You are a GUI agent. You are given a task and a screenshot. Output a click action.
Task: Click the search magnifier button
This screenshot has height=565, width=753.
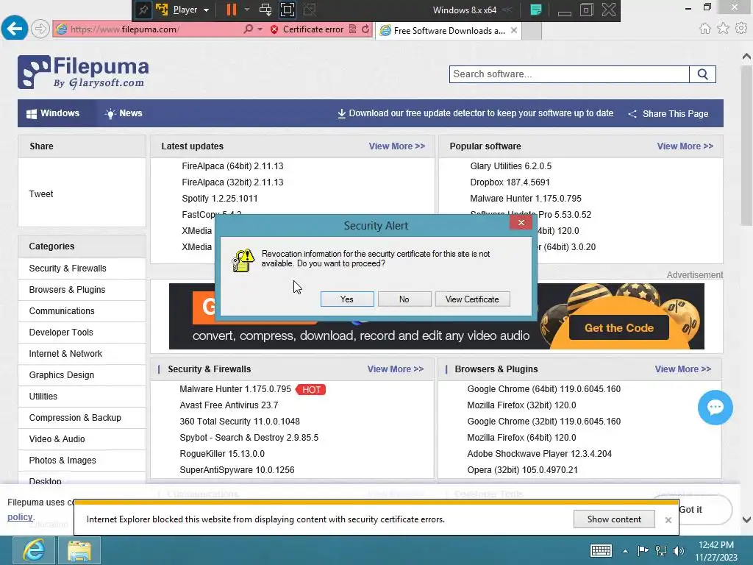(x=702, y=74)
